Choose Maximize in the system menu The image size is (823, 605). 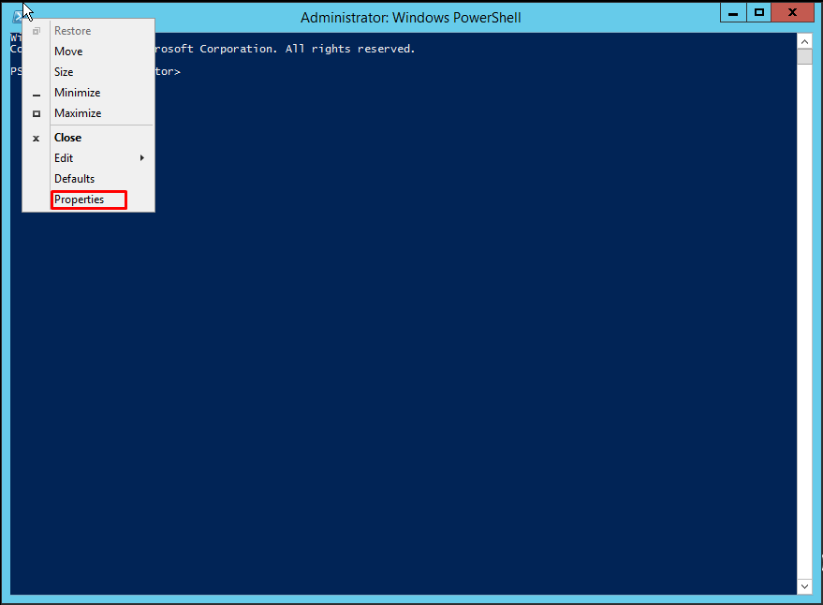point(89,113)
